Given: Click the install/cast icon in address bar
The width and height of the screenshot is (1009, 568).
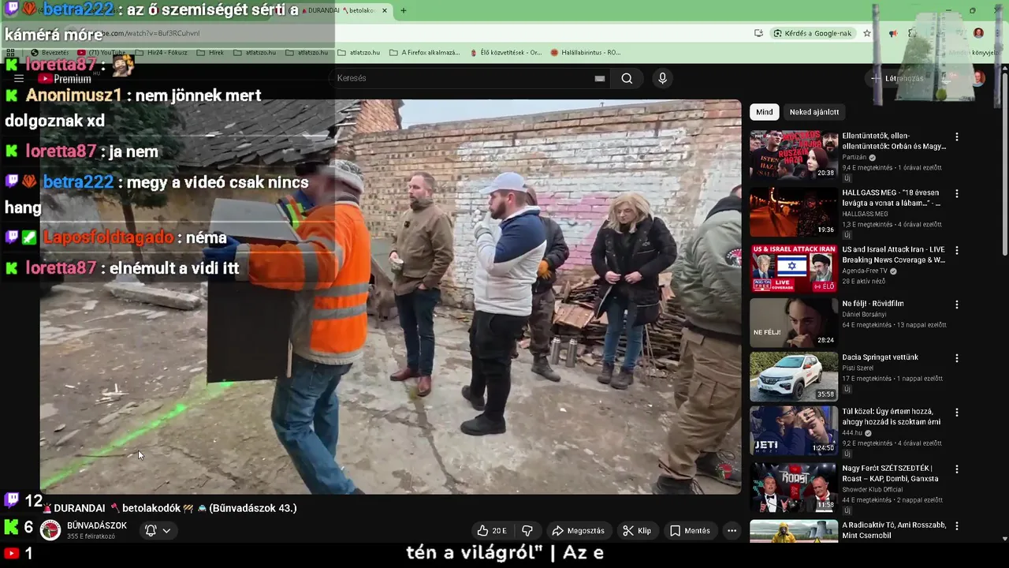Looking at the screenshot, I should tap(758, 33).
